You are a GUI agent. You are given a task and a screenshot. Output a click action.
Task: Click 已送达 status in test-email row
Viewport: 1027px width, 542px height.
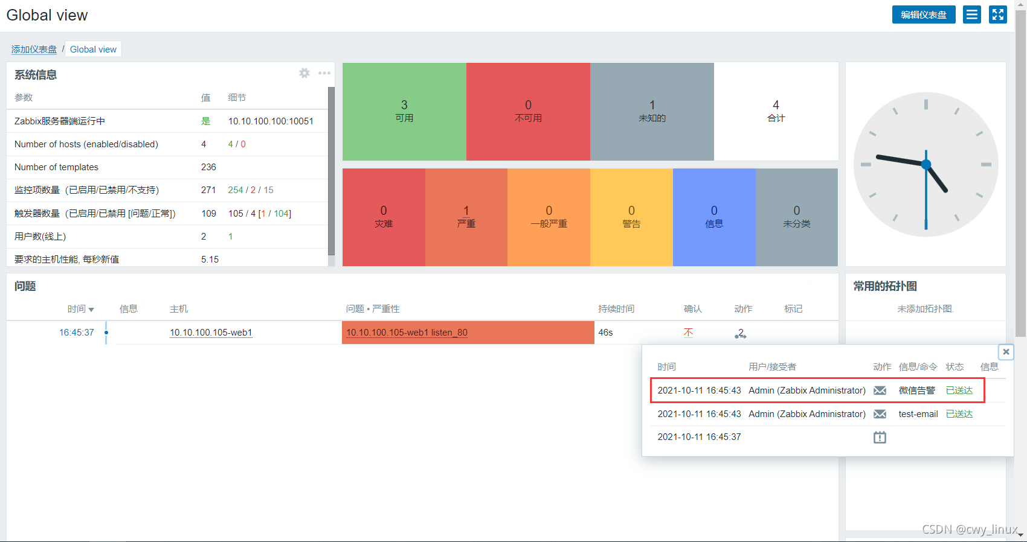pos(959,414)
